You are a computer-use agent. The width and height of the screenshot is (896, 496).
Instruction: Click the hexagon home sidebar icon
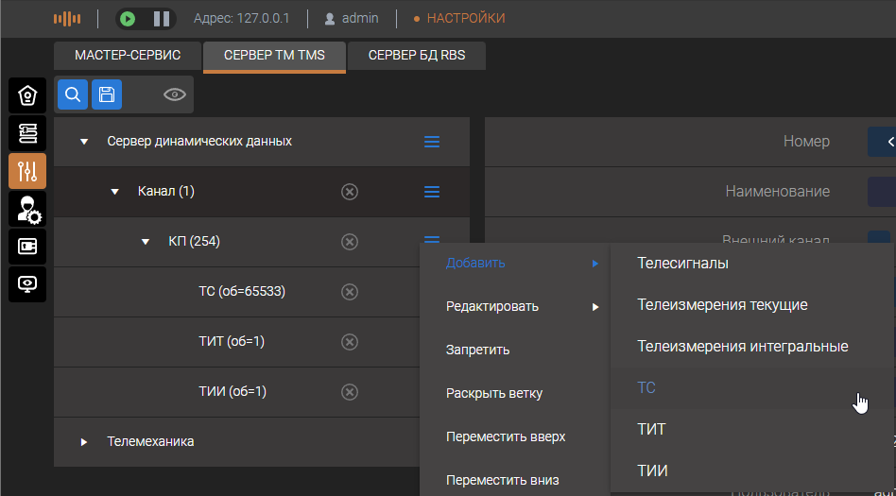click(x=27, y=95)
